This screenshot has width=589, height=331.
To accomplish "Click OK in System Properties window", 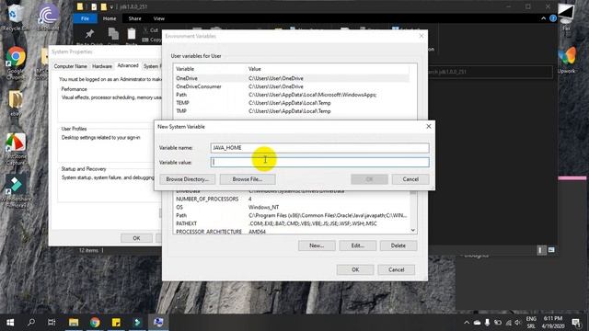I will click(136, 238).
